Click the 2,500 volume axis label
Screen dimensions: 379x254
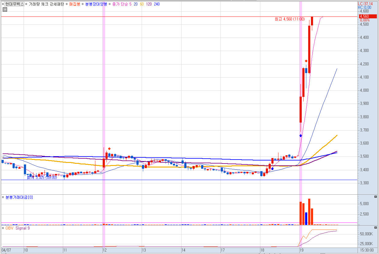(x=364, y=214)
